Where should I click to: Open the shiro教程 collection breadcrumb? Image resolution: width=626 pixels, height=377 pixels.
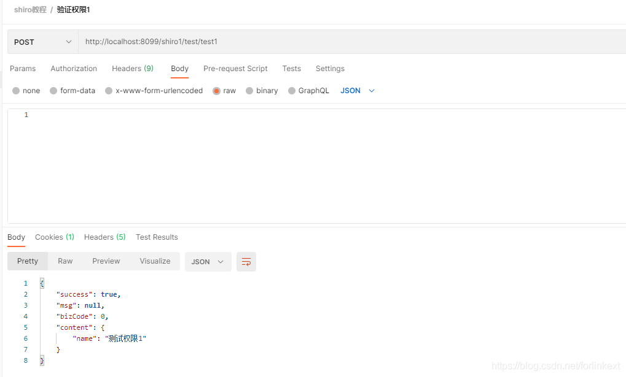point(30,10)
